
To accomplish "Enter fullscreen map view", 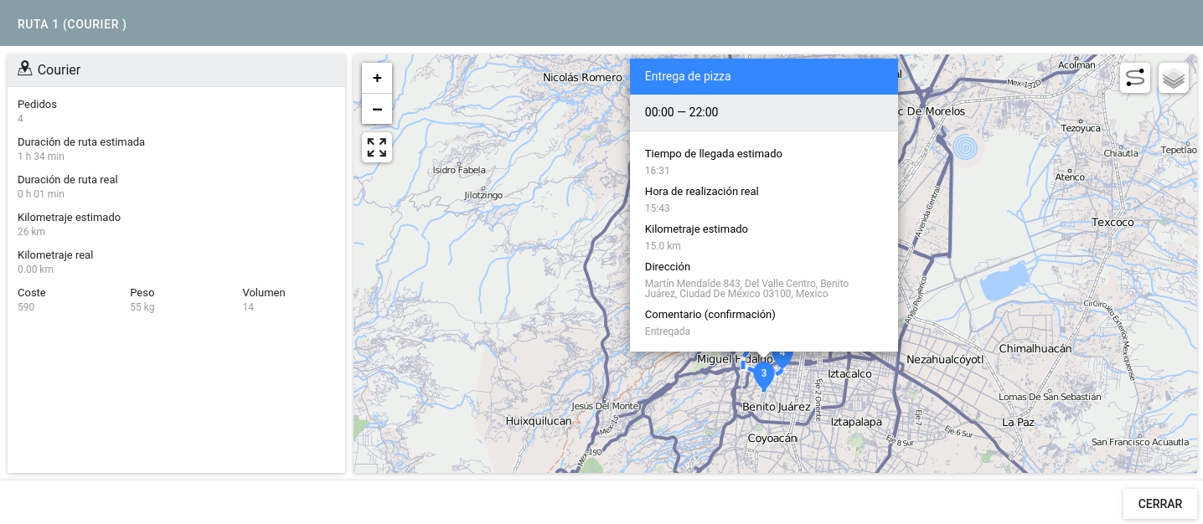I will pyautogui.click(x=377, y=147).
